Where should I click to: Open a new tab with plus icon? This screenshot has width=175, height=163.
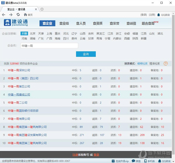point(42,9)
